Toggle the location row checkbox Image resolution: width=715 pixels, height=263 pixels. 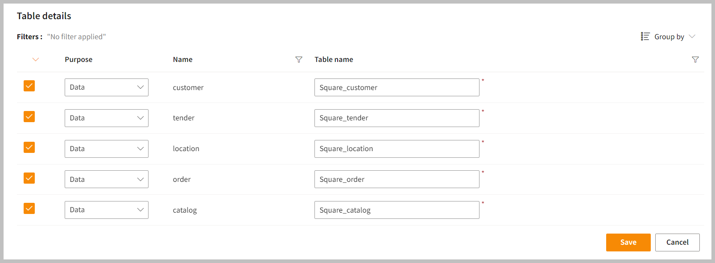[29, 148]
